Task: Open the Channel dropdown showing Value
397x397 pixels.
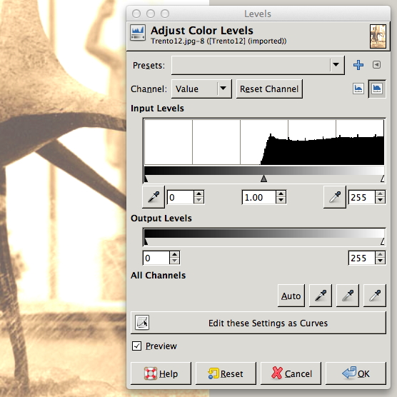Action: coord(201,89)
